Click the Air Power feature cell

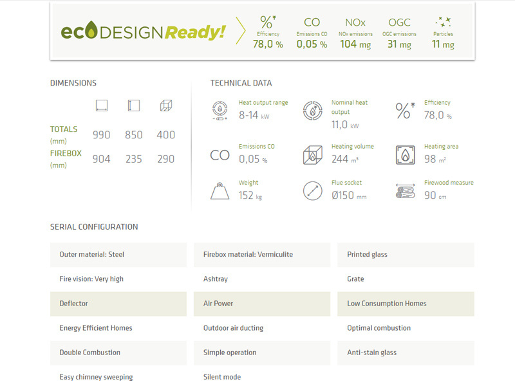(x=262, y=304)
